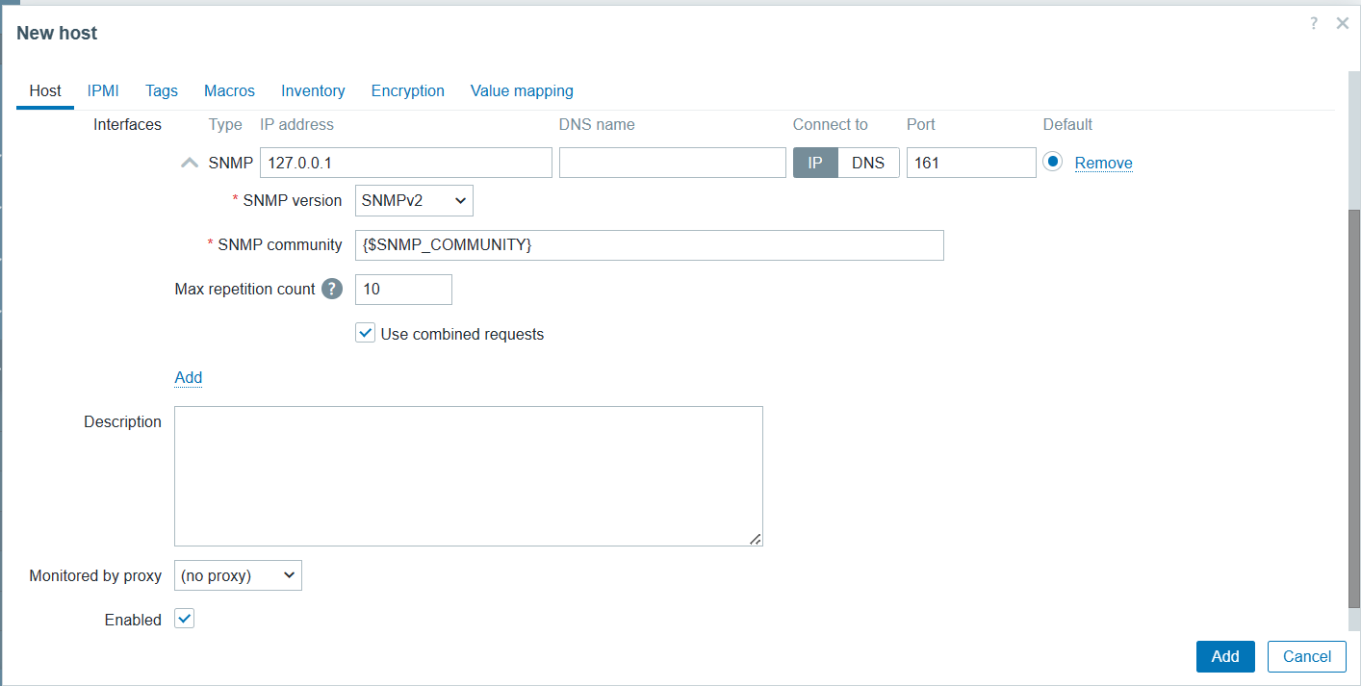Click the IP connect option

tap(815, 162)
